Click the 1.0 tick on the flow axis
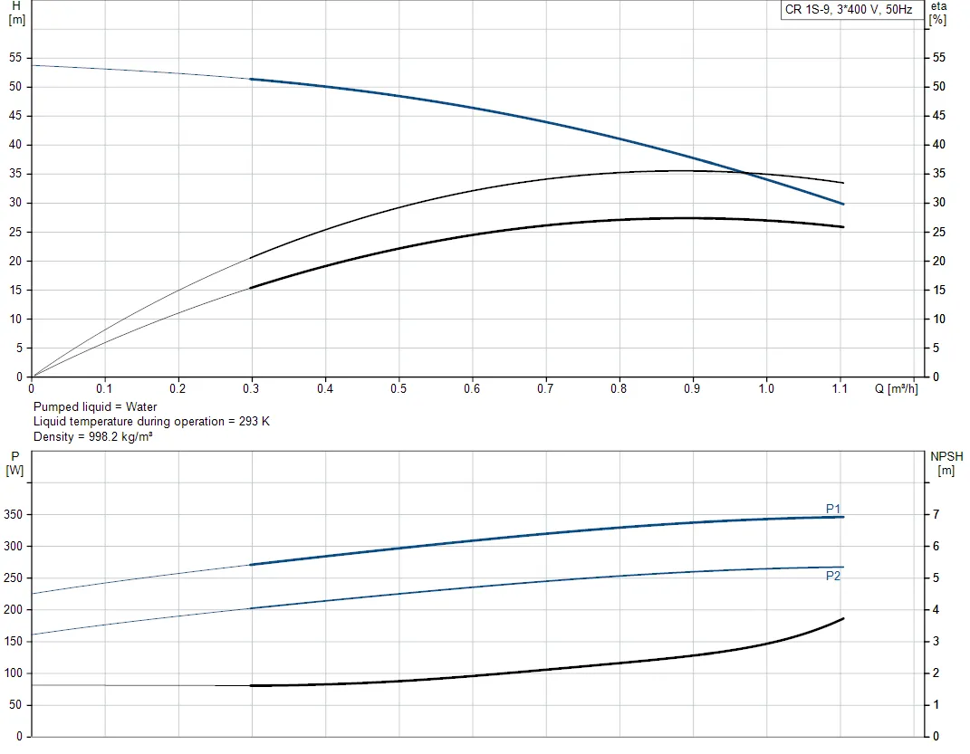Viewport: 970px width, 754px height. 766,388
